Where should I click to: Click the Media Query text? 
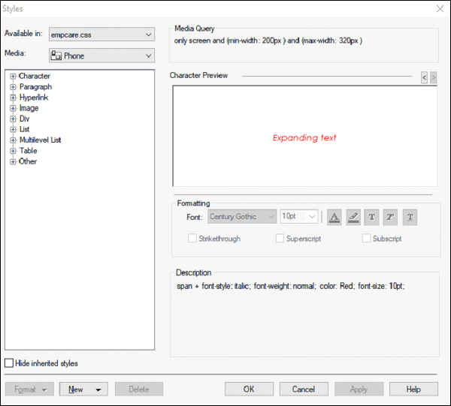point(268,41)
